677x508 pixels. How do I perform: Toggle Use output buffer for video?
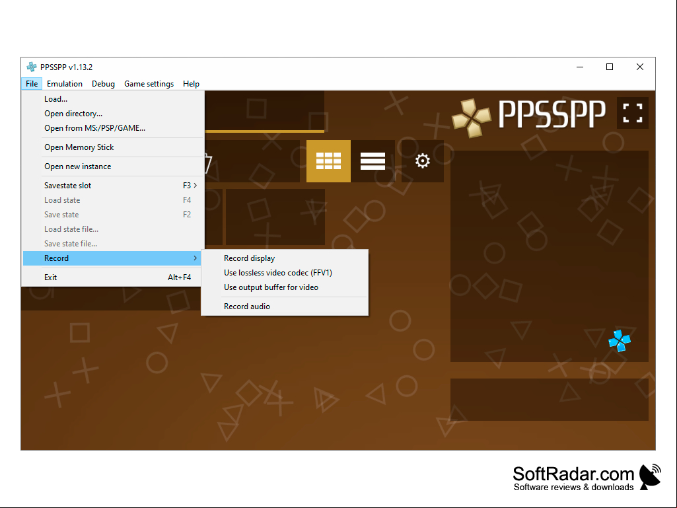(x=285, y=288)
